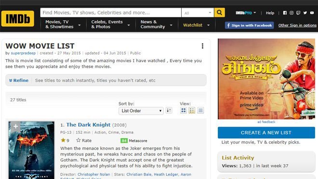Image resolution: width=318 pixels, height=179 pixels.
Task: Open Christopher Nolan director link
Action: [93, 174]
